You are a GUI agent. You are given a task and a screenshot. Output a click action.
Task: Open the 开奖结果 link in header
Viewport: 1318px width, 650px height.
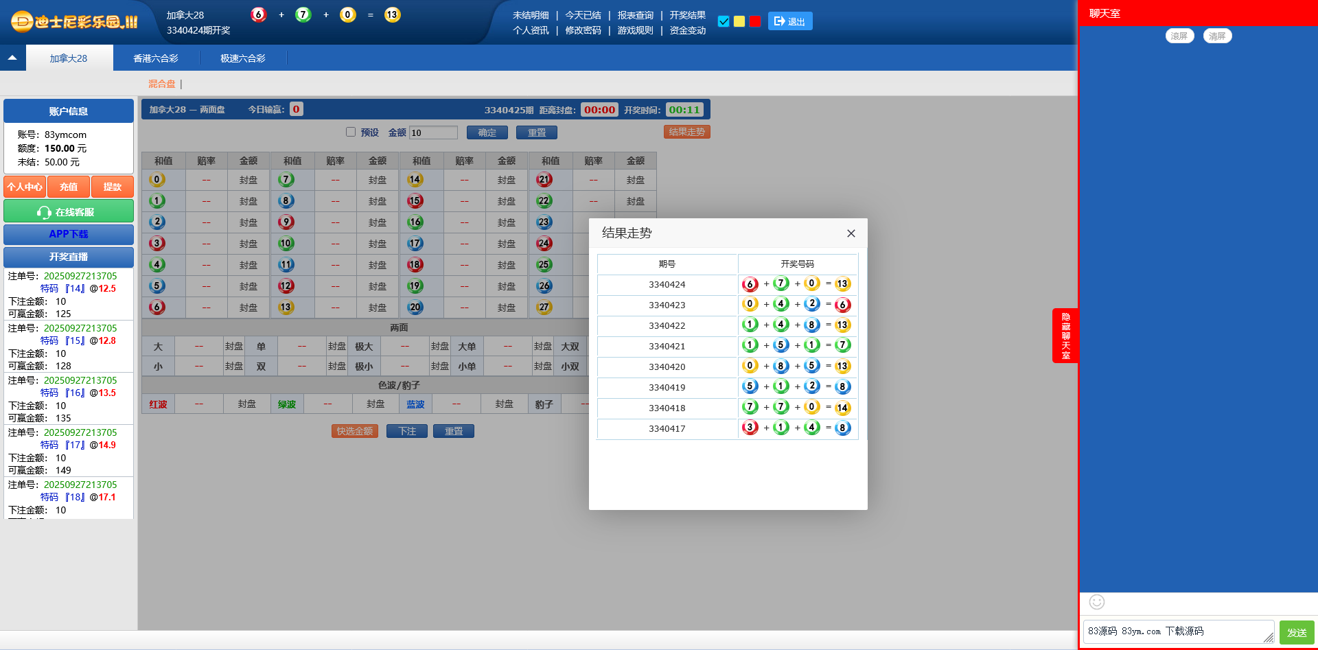coord(687,15)
